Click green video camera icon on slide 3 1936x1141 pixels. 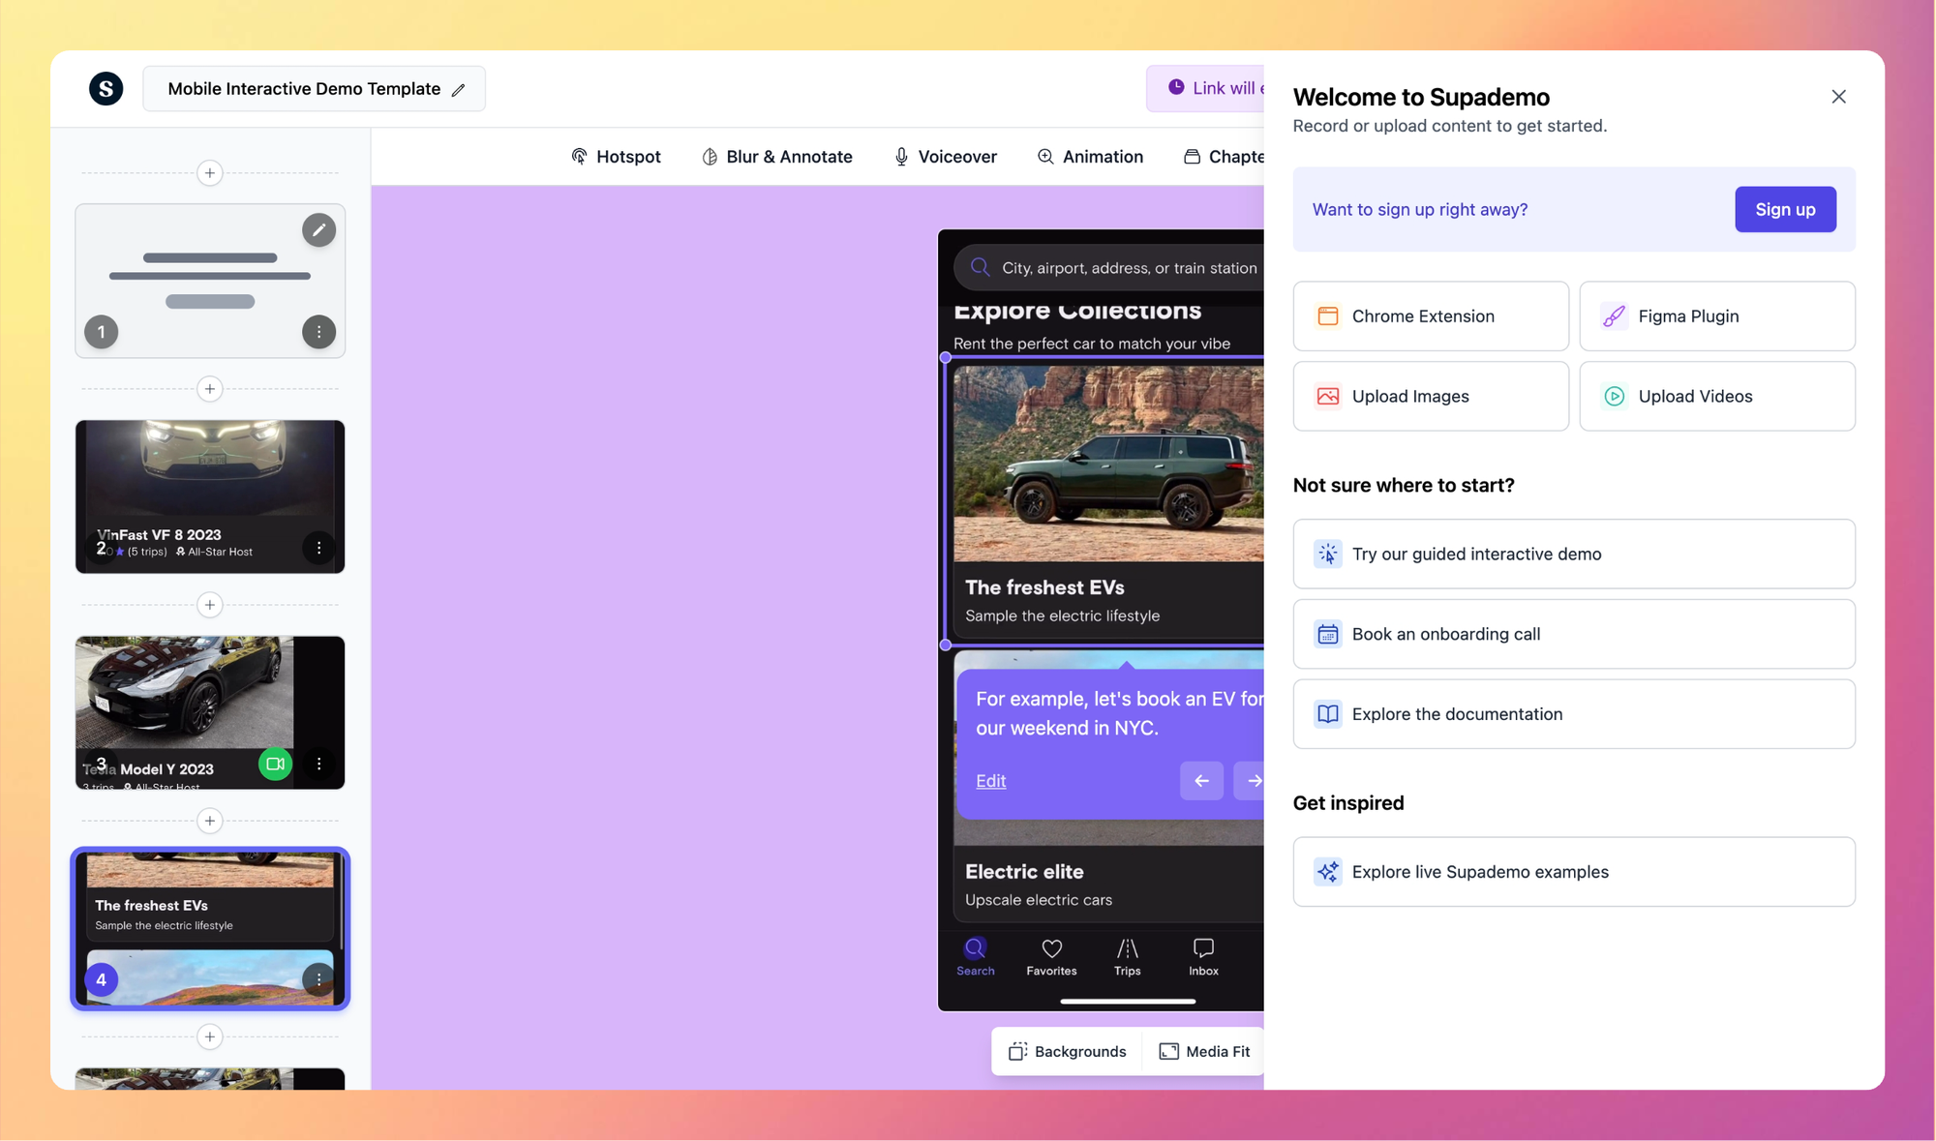275,764
